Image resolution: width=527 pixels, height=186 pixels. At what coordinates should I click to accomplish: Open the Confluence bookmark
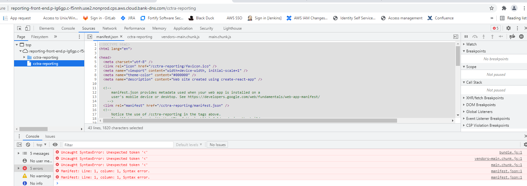click(x=441, y=18)
